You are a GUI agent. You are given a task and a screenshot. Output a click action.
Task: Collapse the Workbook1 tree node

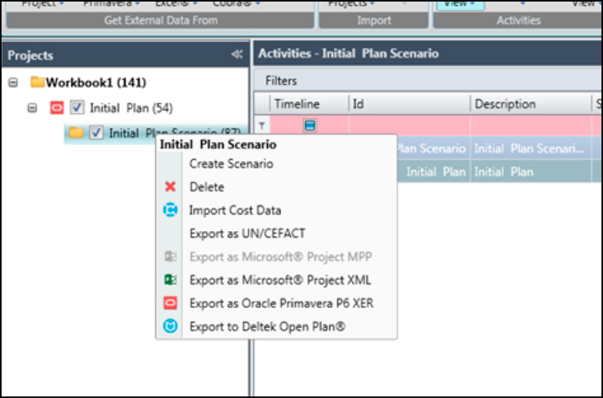click(13, 82)
